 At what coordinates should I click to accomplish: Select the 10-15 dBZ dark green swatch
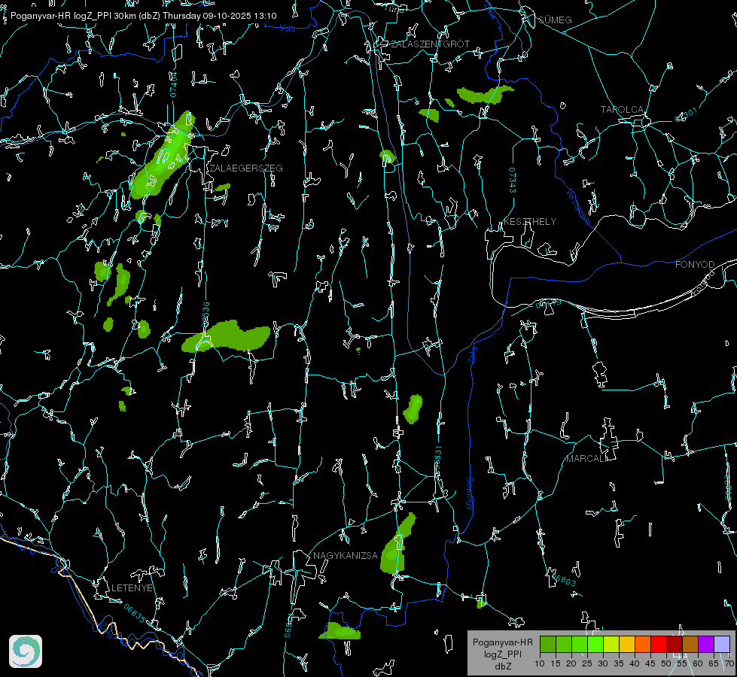point(548,644)
